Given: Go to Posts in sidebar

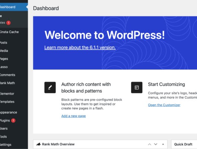Looking at the screenshot, I should click(3, 42).
